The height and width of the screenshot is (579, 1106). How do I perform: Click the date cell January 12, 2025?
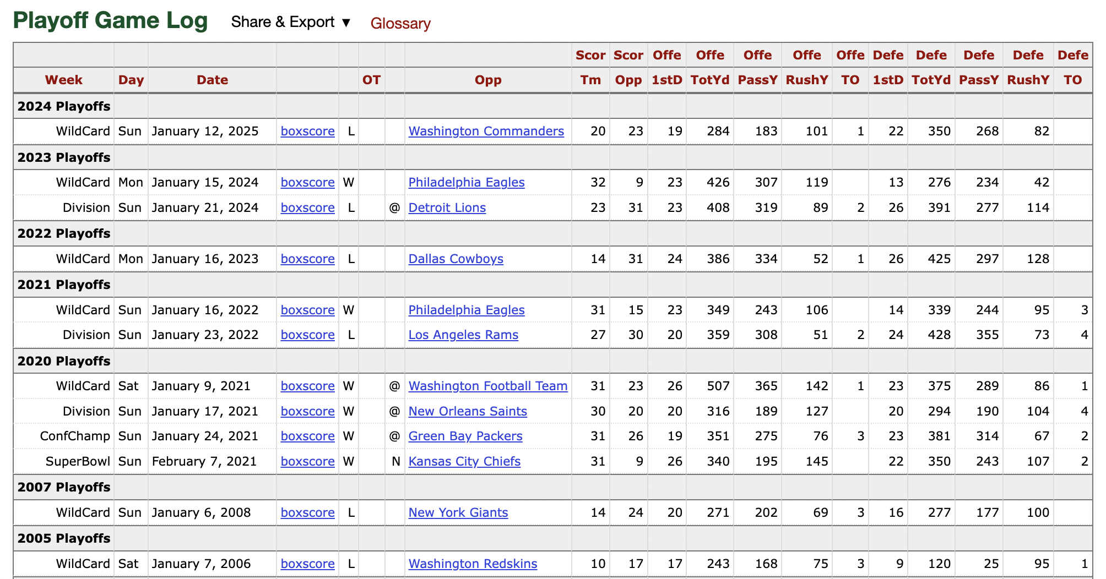point(212,131)
